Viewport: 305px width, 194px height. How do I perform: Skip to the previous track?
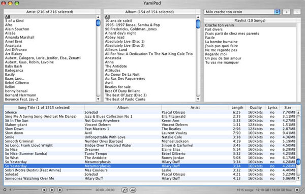tap(44, 190)
